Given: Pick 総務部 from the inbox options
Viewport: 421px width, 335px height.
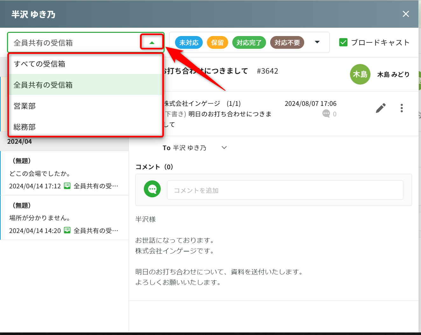Looking at the screenshot, I should 25,127.
